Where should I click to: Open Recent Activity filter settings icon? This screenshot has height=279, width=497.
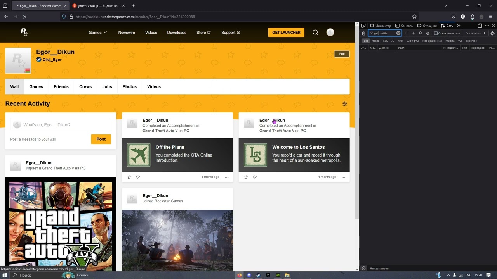345,104
